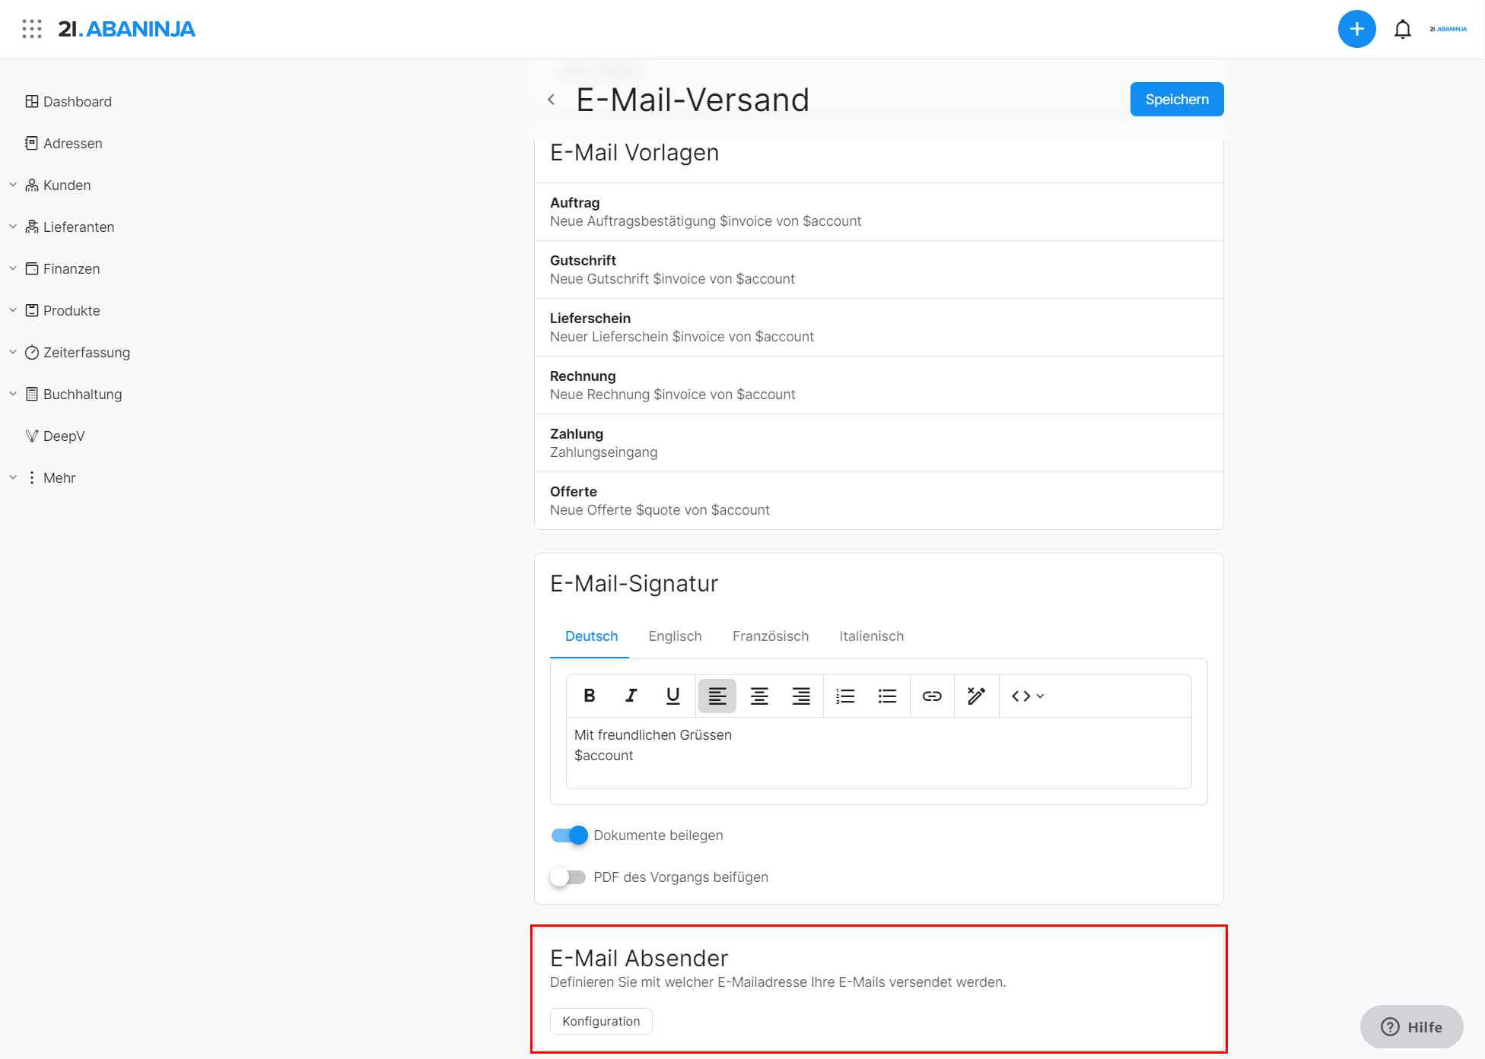Insert a numbered list
Viewport: 1485px width, 1059px height.
(x=845, y=696)
